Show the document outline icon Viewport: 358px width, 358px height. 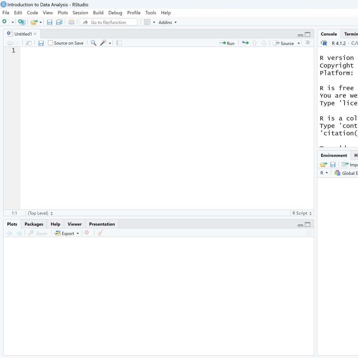(x=308, y=43)
